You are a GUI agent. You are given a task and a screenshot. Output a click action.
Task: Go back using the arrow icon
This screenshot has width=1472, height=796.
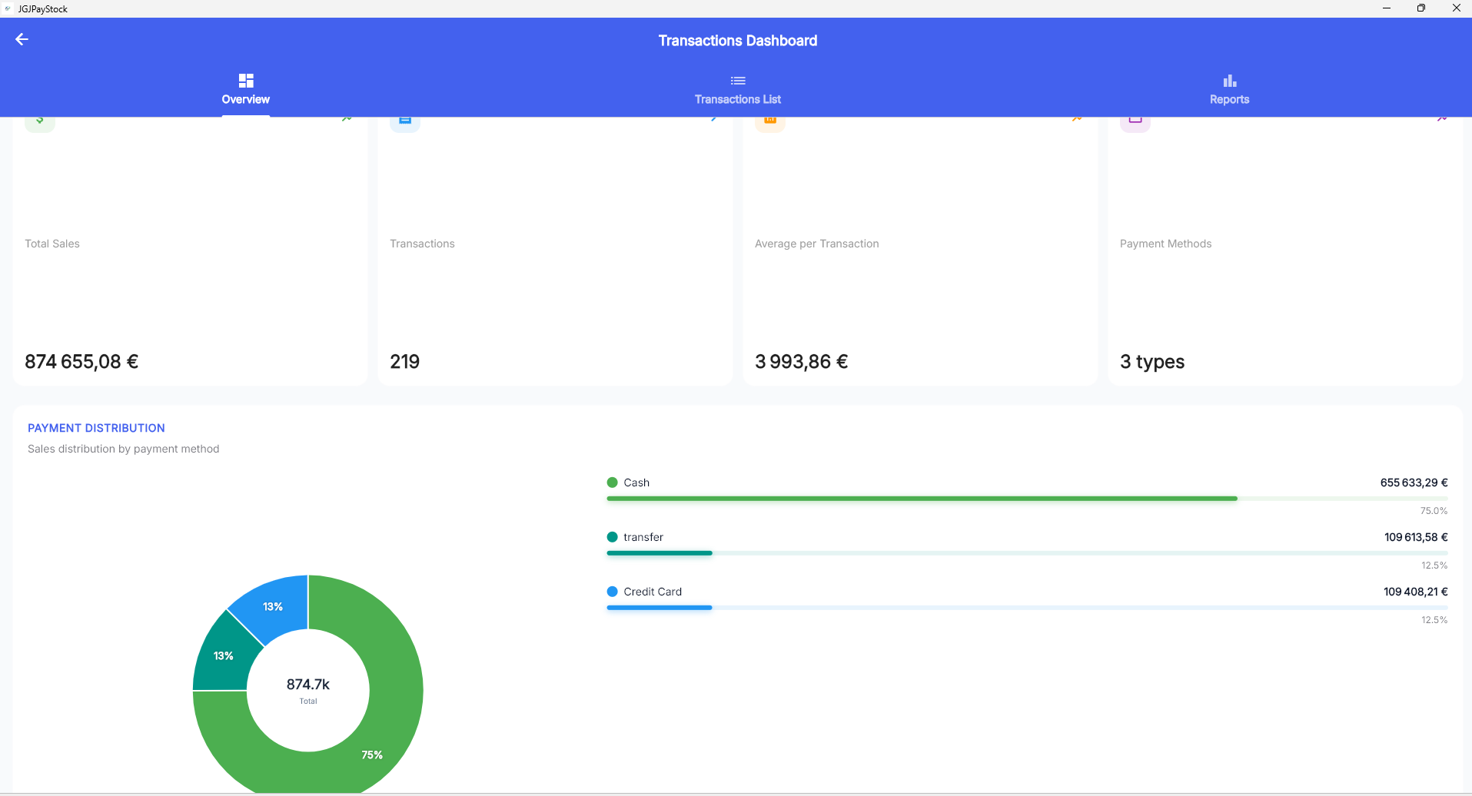click(22, 39)
